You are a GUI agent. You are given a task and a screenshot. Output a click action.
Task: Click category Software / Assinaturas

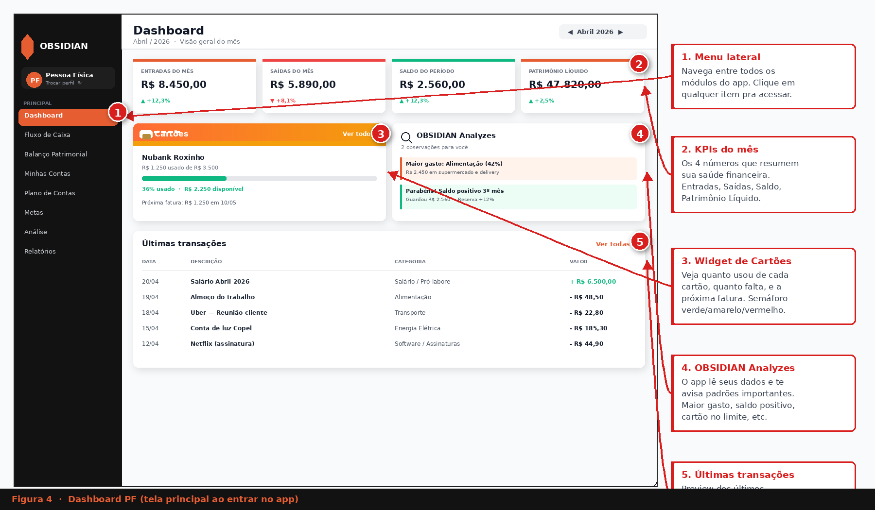(427, 344)
